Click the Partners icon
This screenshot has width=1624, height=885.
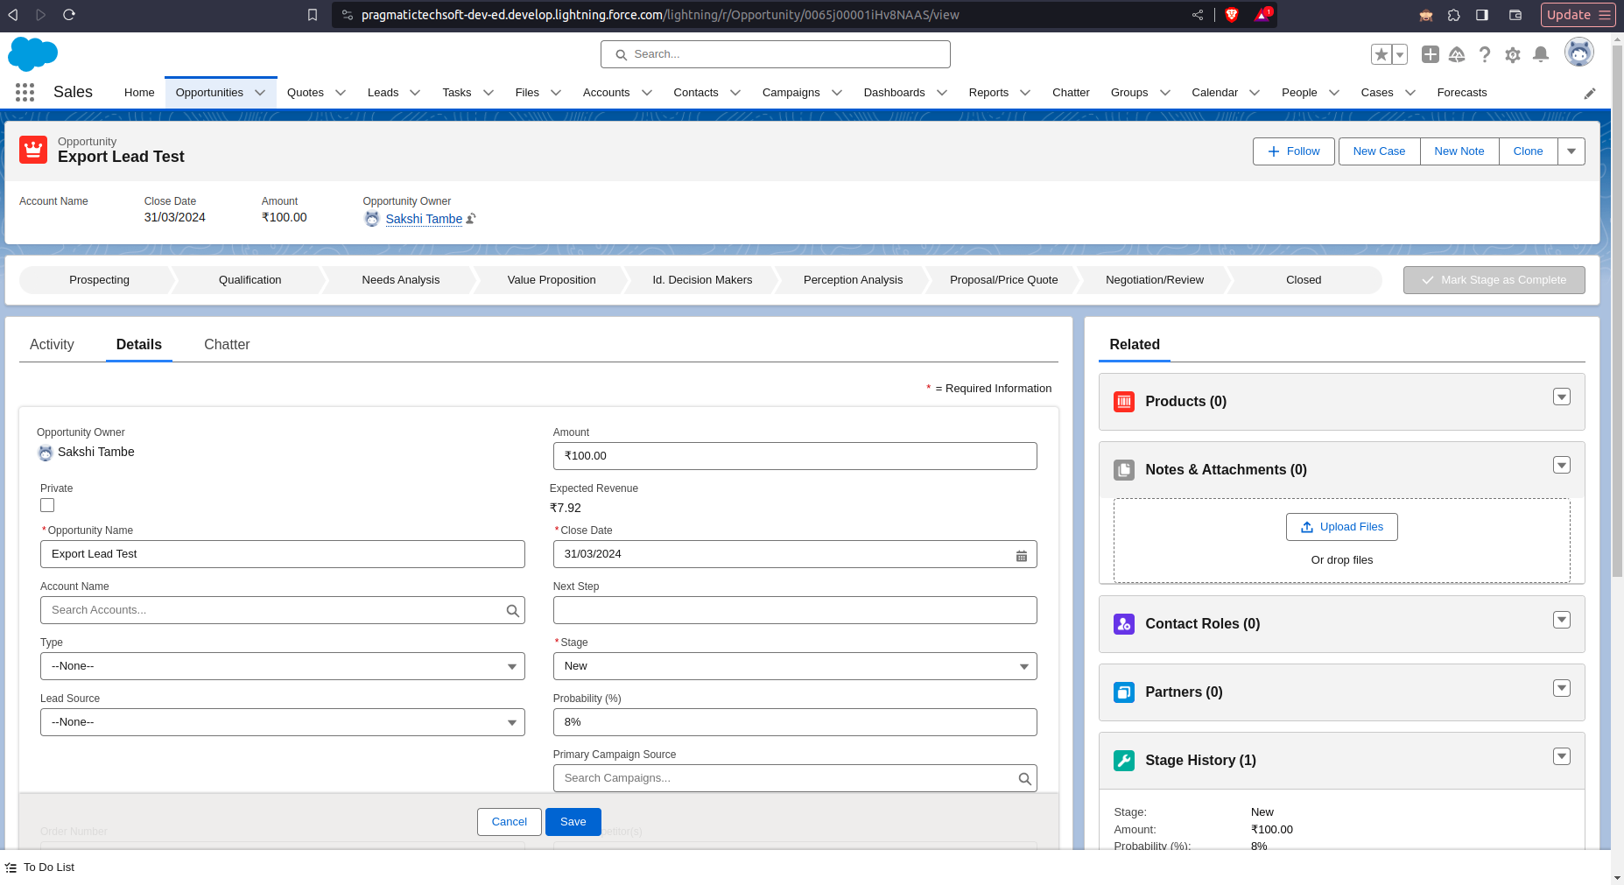pyautogui.click(x=1124, y=692)
